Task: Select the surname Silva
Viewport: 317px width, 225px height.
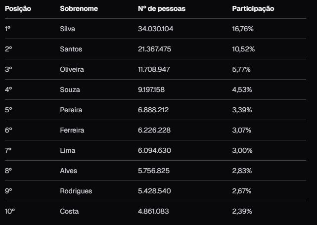Action: pos(67,29)
